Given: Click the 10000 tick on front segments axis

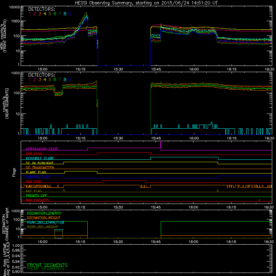Looking at the screenshot, I should pyautogui.click(x=14, y=7).
